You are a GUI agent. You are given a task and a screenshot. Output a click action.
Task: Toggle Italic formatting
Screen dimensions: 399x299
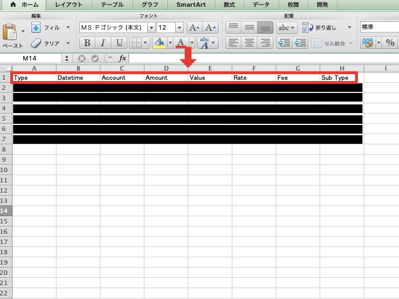[103, 43]
